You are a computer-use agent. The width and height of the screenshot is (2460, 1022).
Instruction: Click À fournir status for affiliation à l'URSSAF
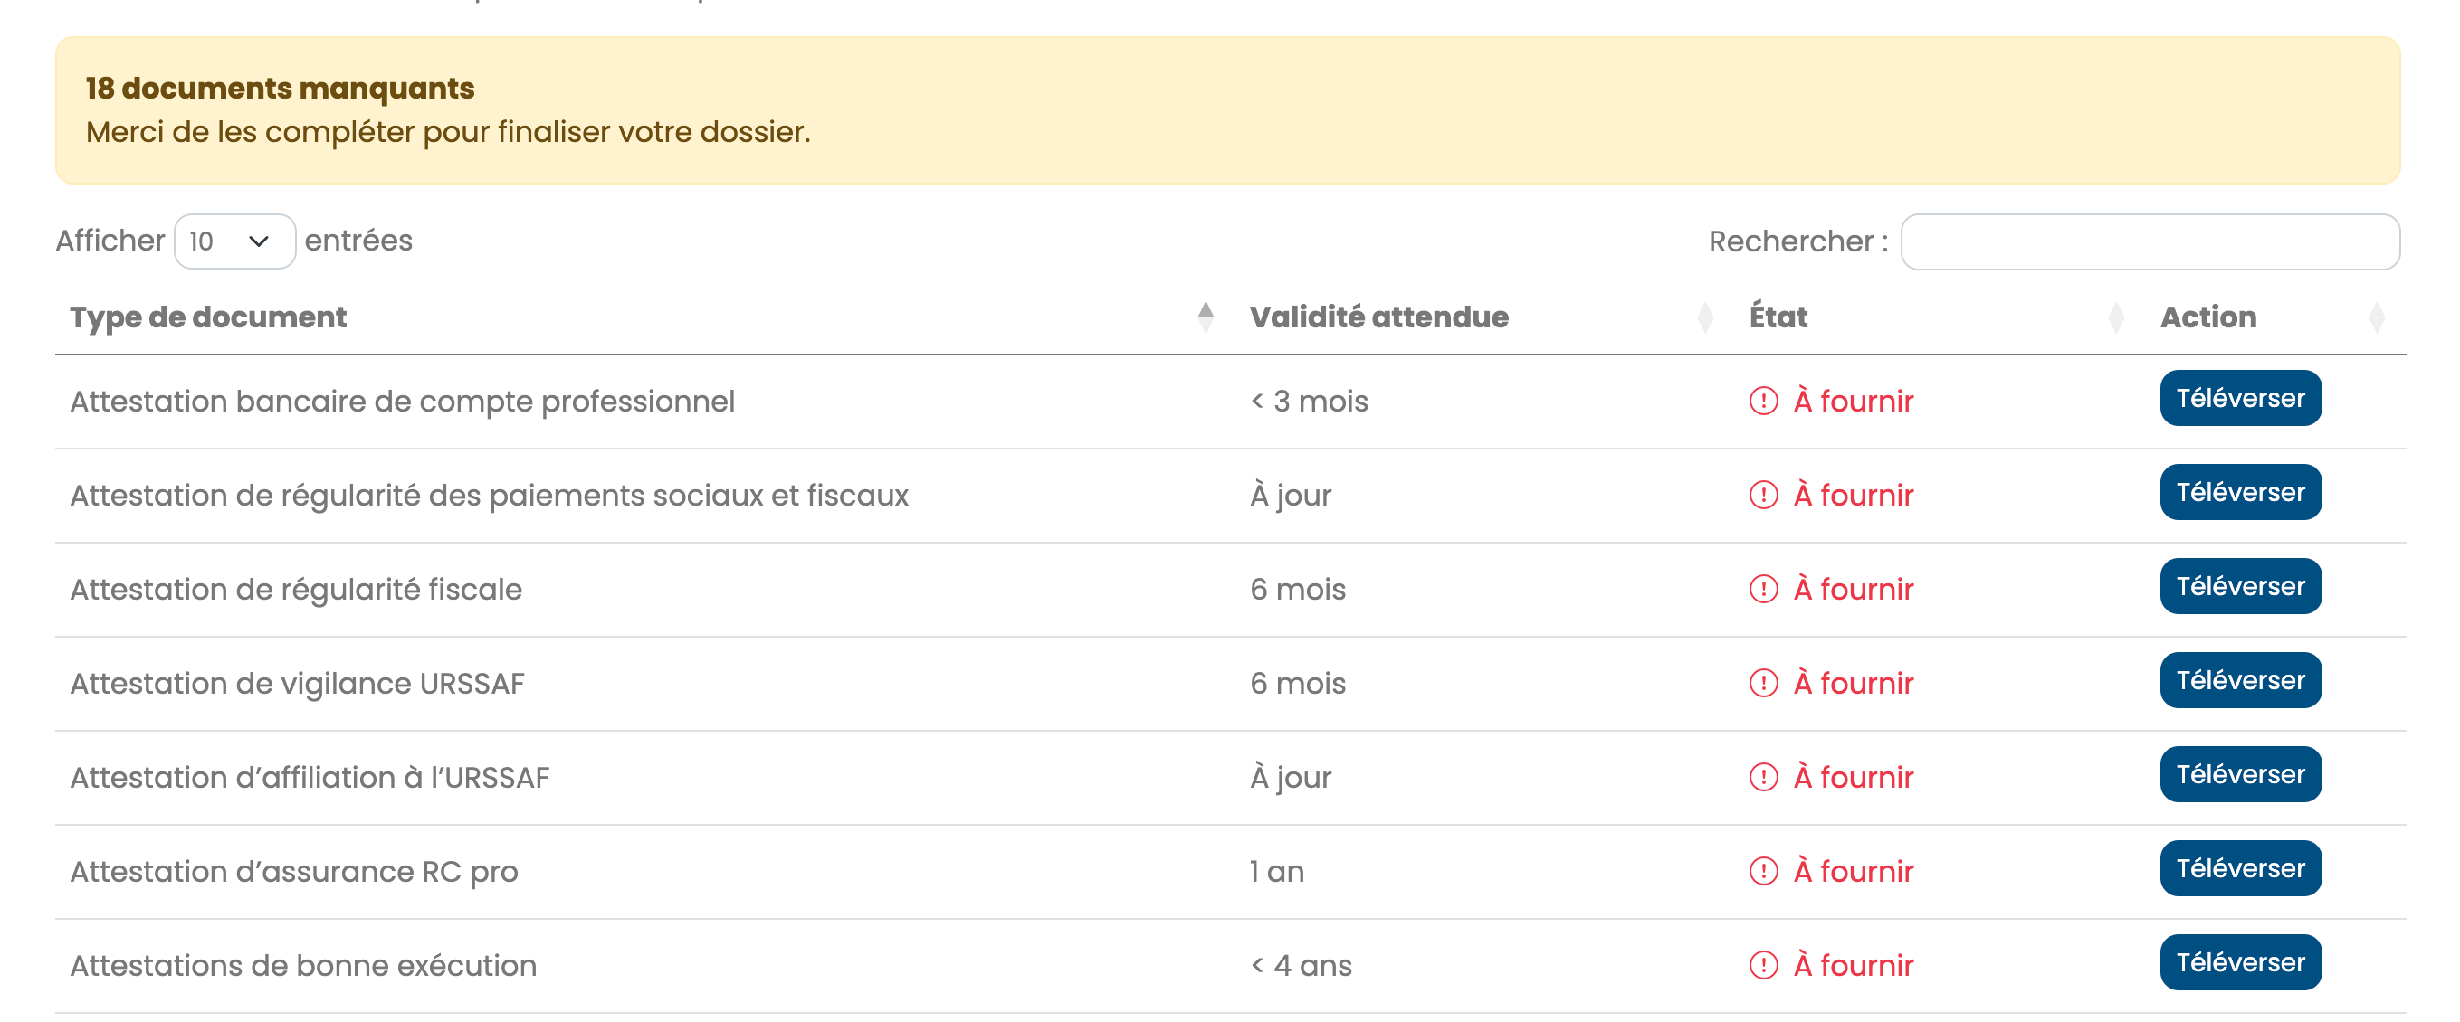click(1853, 778)
